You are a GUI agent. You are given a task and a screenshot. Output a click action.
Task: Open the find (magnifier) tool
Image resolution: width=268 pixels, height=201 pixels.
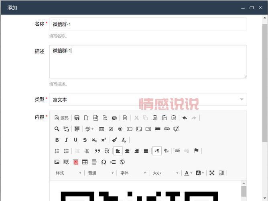click(57, 129)
